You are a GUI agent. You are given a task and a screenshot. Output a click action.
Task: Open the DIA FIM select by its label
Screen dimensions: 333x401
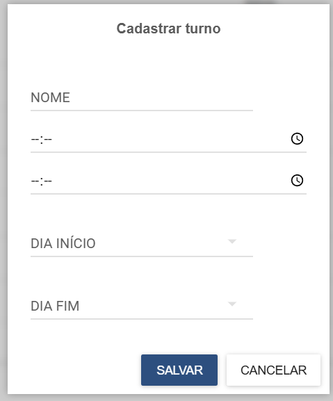(55, 306)
